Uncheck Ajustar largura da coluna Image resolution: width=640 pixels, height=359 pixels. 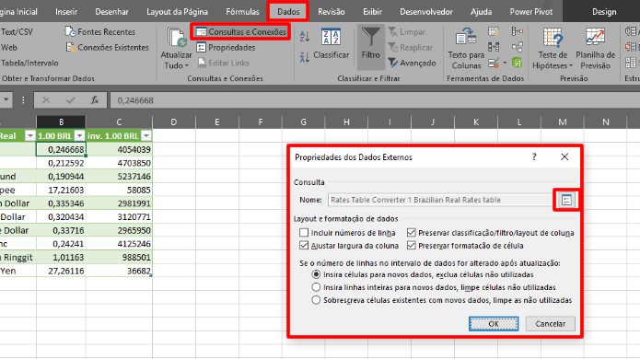[x=304, y=246]
